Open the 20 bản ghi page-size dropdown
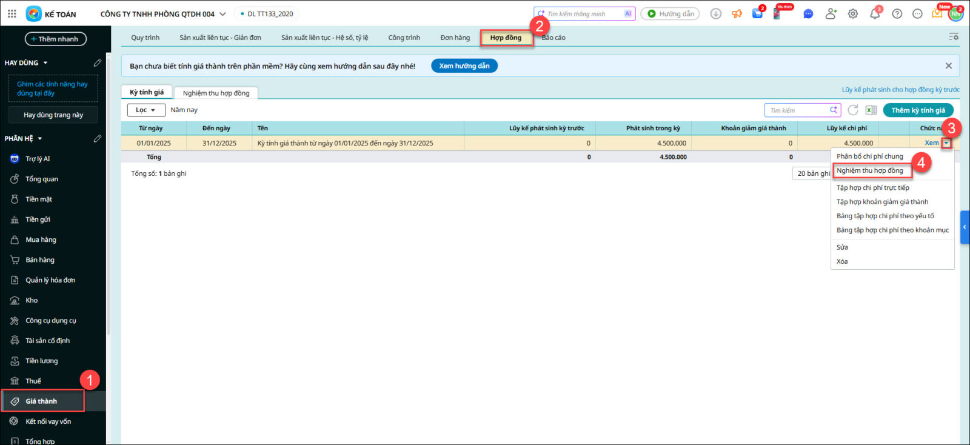Screen dimensions: 970x445 pyautogui.click(x=812, y=173)
